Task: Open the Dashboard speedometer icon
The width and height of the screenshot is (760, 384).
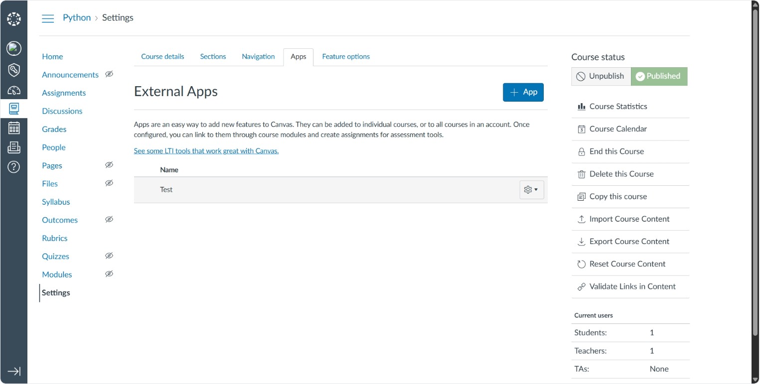Action: pyautogui.click(x=14, y=91)
